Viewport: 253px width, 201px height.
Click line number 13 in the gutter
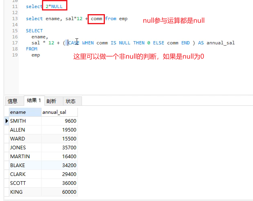click(15, 19)
